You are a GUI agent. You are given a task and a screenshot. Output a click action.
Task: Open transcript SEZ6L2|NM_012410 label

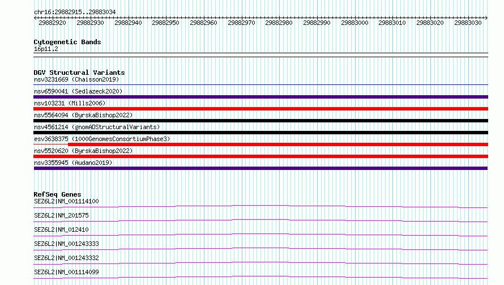61,229
